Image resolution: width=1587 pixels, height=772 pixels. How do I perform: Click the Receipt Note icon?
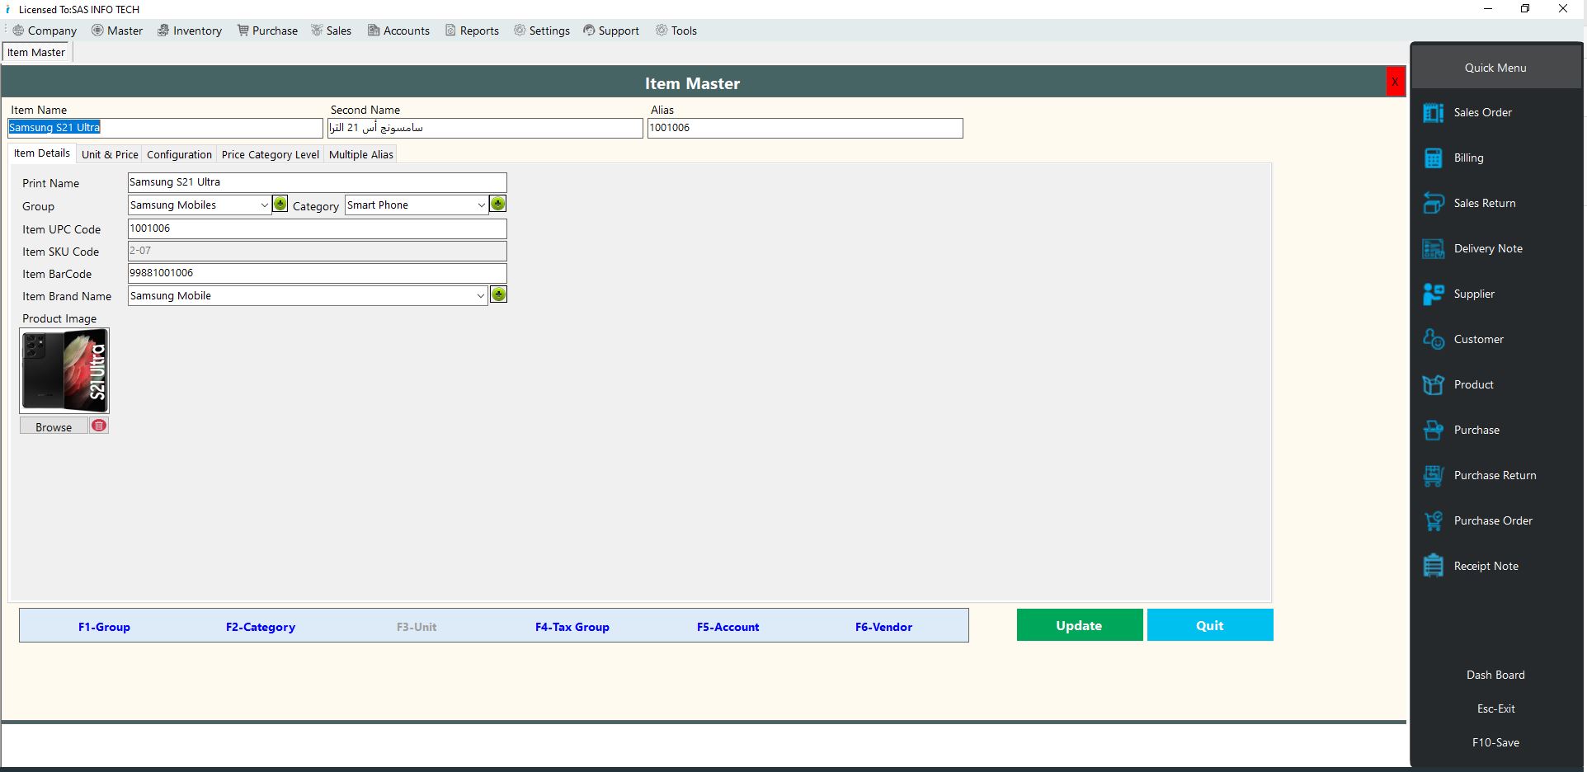(x=1433, y=567)
